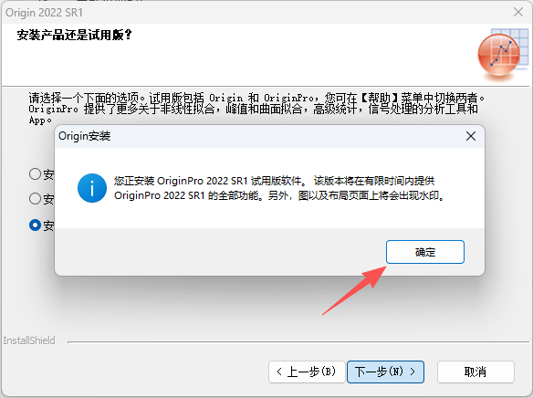Click the 确定 button in the dialog
Viewport: 533px width, 398px height.
pyautogui.click(x=425, y=252)
